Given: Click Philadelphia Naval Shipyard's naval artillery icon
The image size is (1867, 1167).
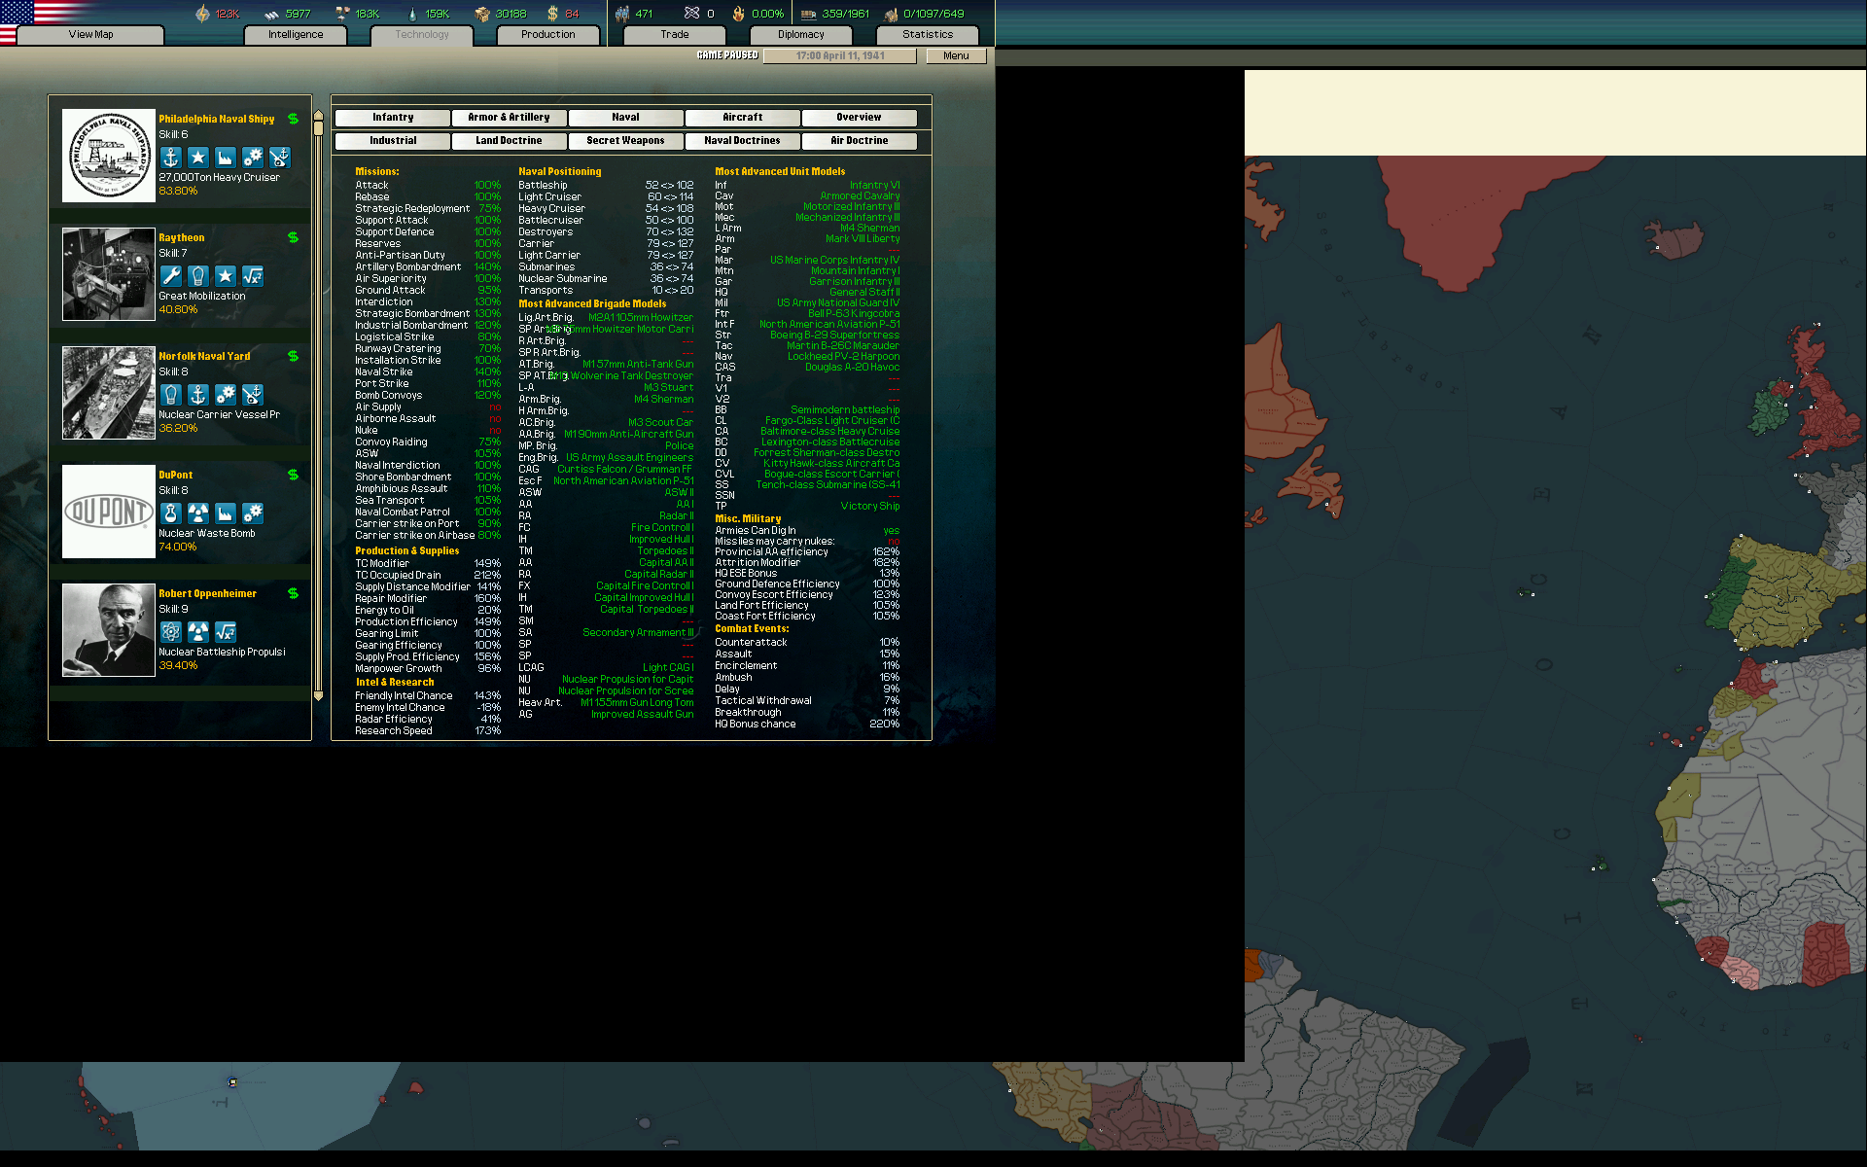Looking at the screenshot, I should tap(280, 158).
